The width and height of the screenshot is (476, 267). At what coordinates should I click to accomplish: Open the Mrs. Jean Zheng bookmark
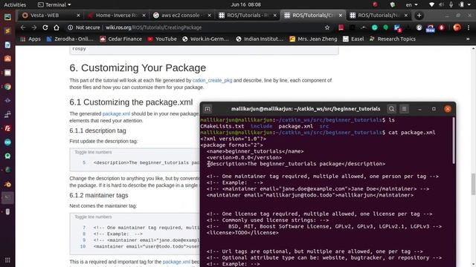(313, 39)
